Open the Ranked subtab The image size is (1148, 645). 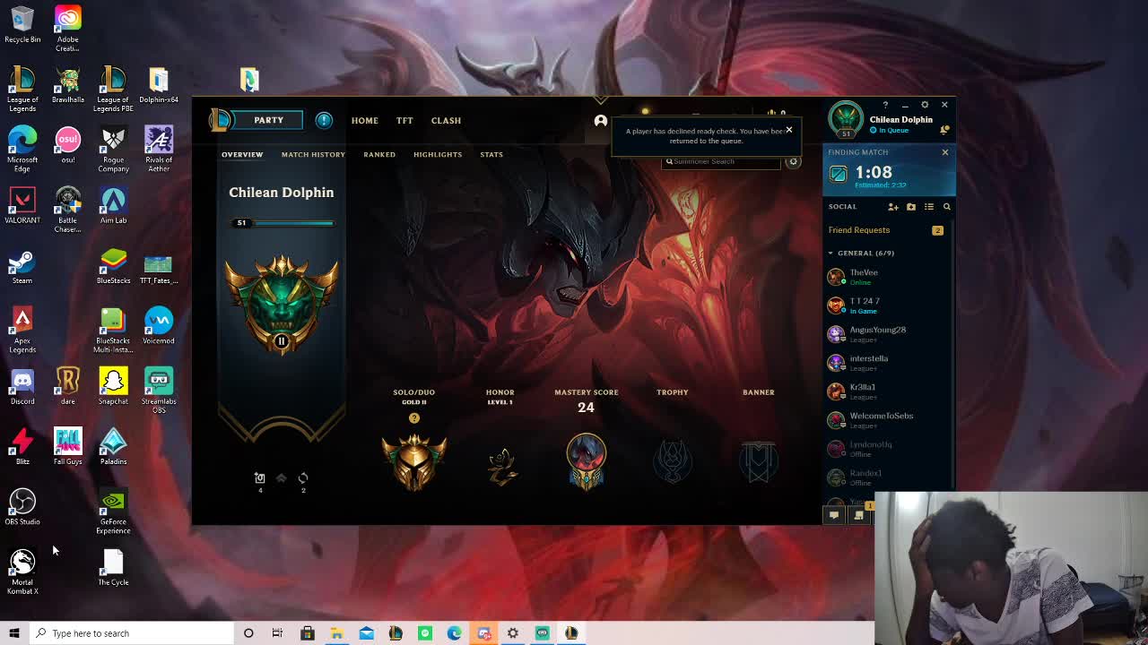pyautogui.click(x=379, y=154)
